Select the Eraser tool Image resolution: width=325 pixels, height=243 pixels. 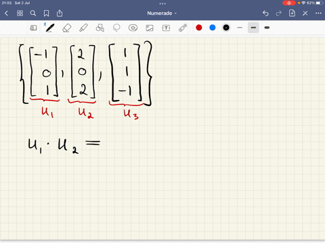(x=66, y=28)
